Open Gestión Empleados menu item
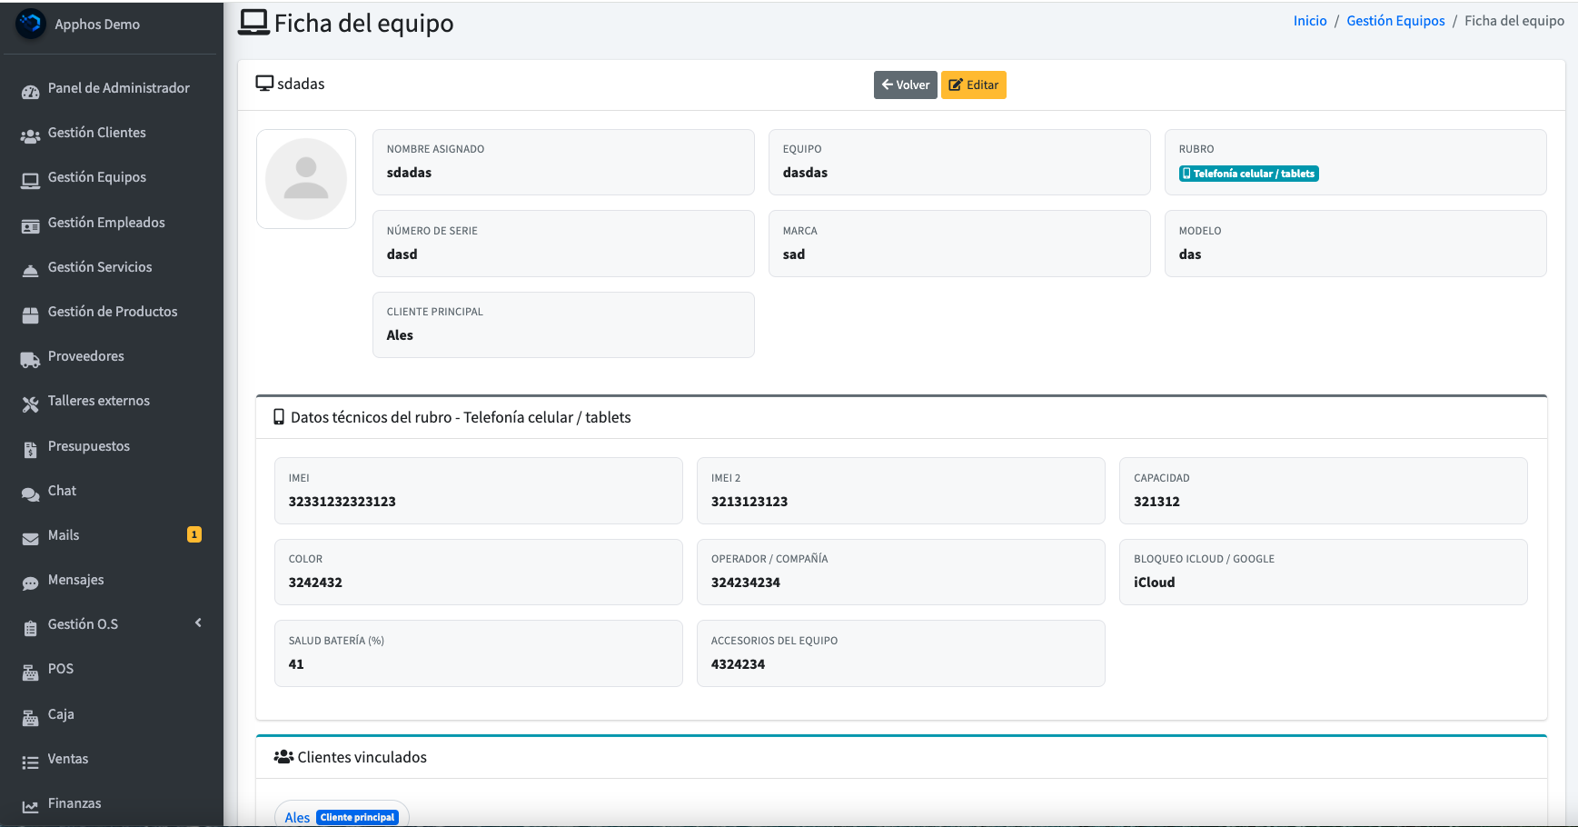 point(110,223)
